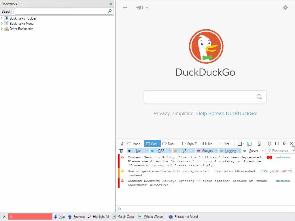Open the Help Spread DuckDuckGo! link
Image resolution: width=295 pixels, height=221 pixels.
[x=226, y=113]
